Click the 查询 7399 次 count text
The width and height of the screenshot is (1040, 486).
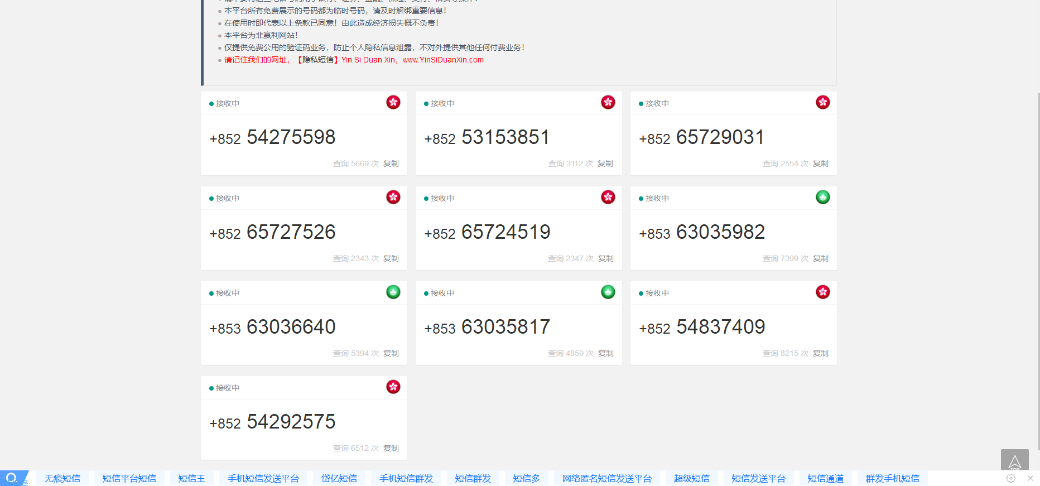pyautogui.click(x=786, y=258)
